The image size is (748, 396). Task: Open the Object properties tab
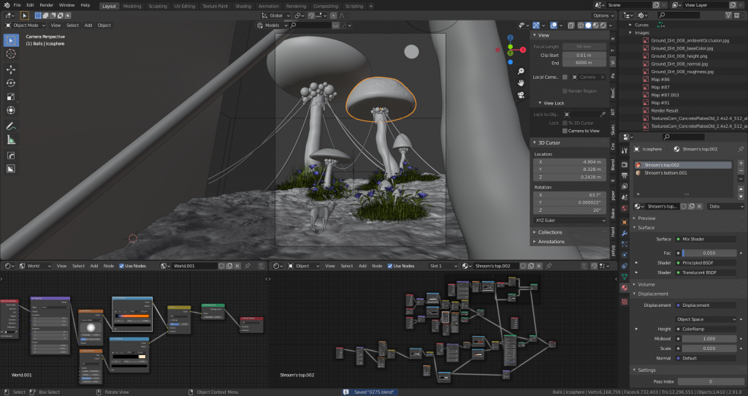624,222
